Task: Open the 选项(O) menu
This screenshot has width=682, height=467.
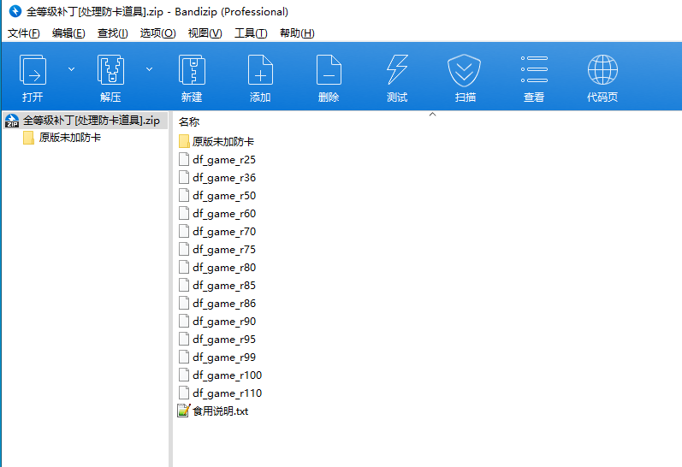Action: 158,33
